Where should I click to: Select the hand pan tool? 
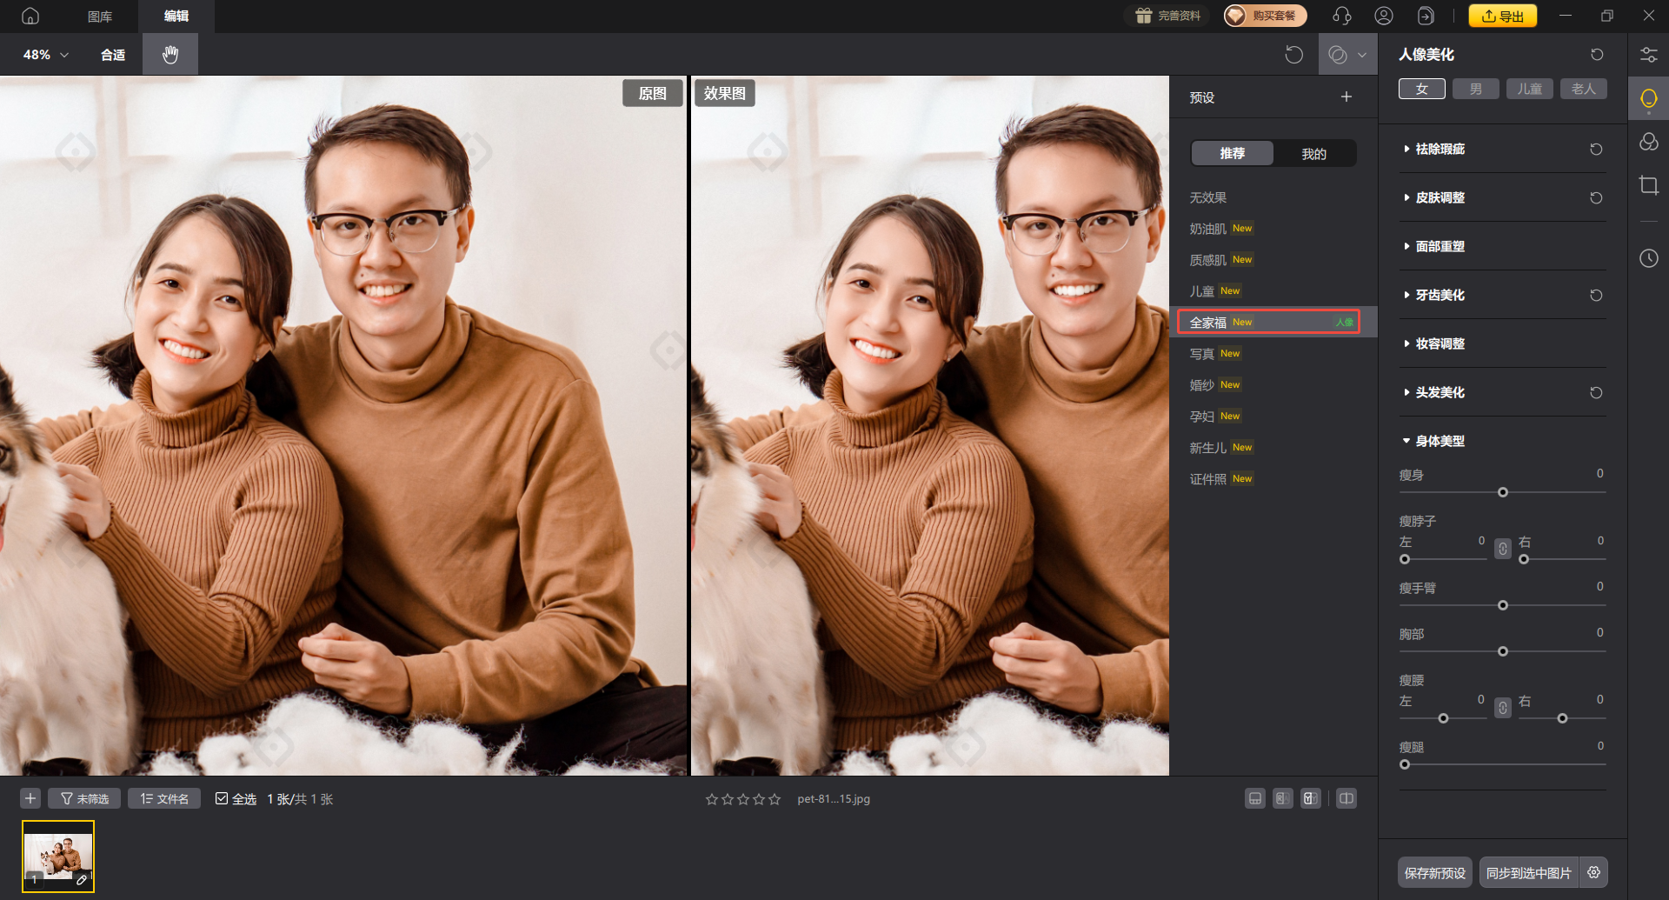pos(170,55)
